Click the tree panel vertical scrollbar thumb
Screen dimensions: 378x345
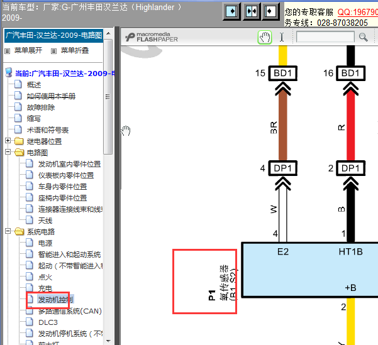[x=108, y=97]
